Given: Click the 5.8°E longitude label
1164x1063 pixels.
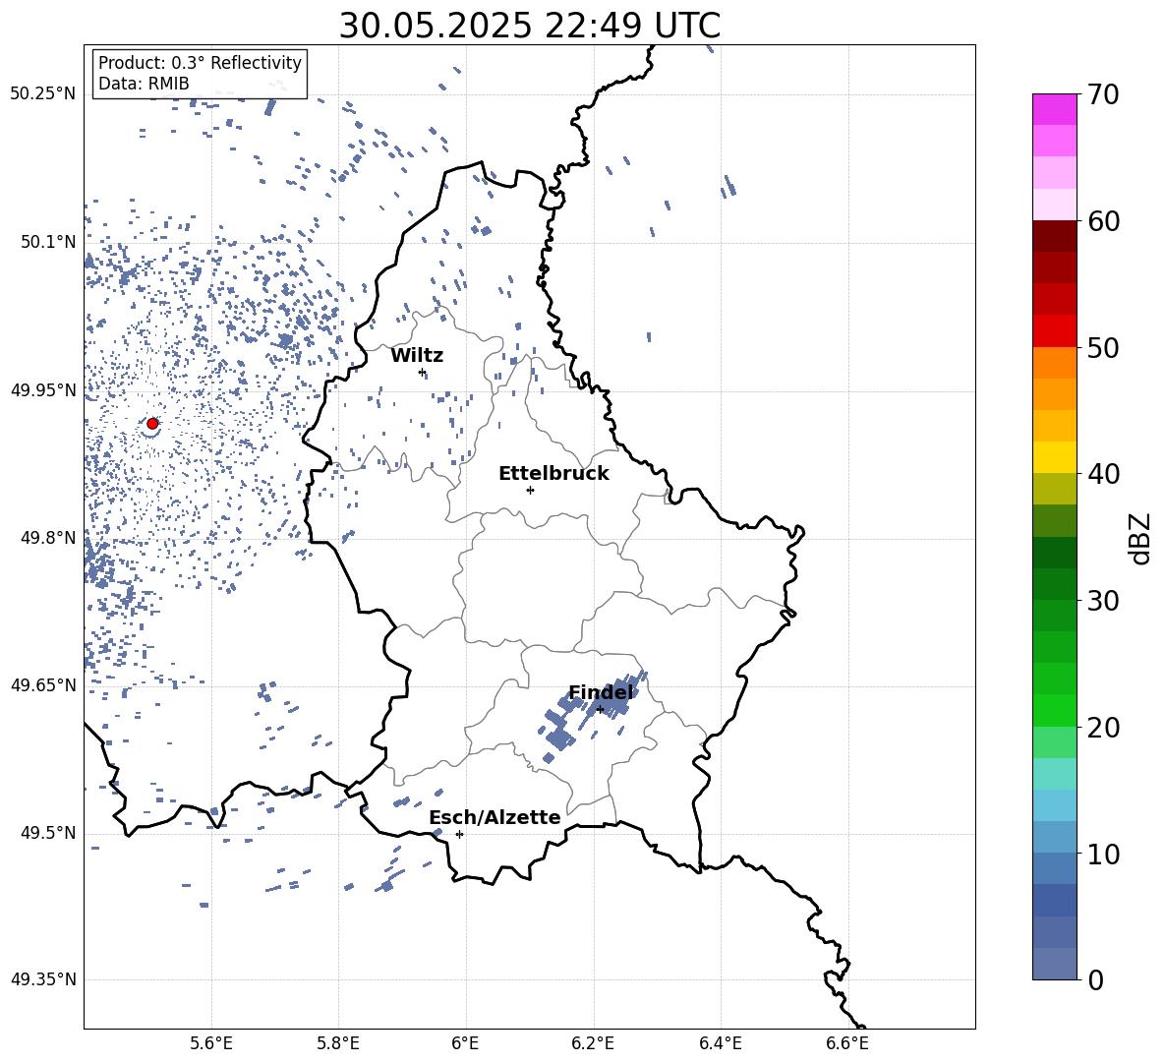Looking at the screenshot, I should pyautogui.click(x=338, y=1043).
